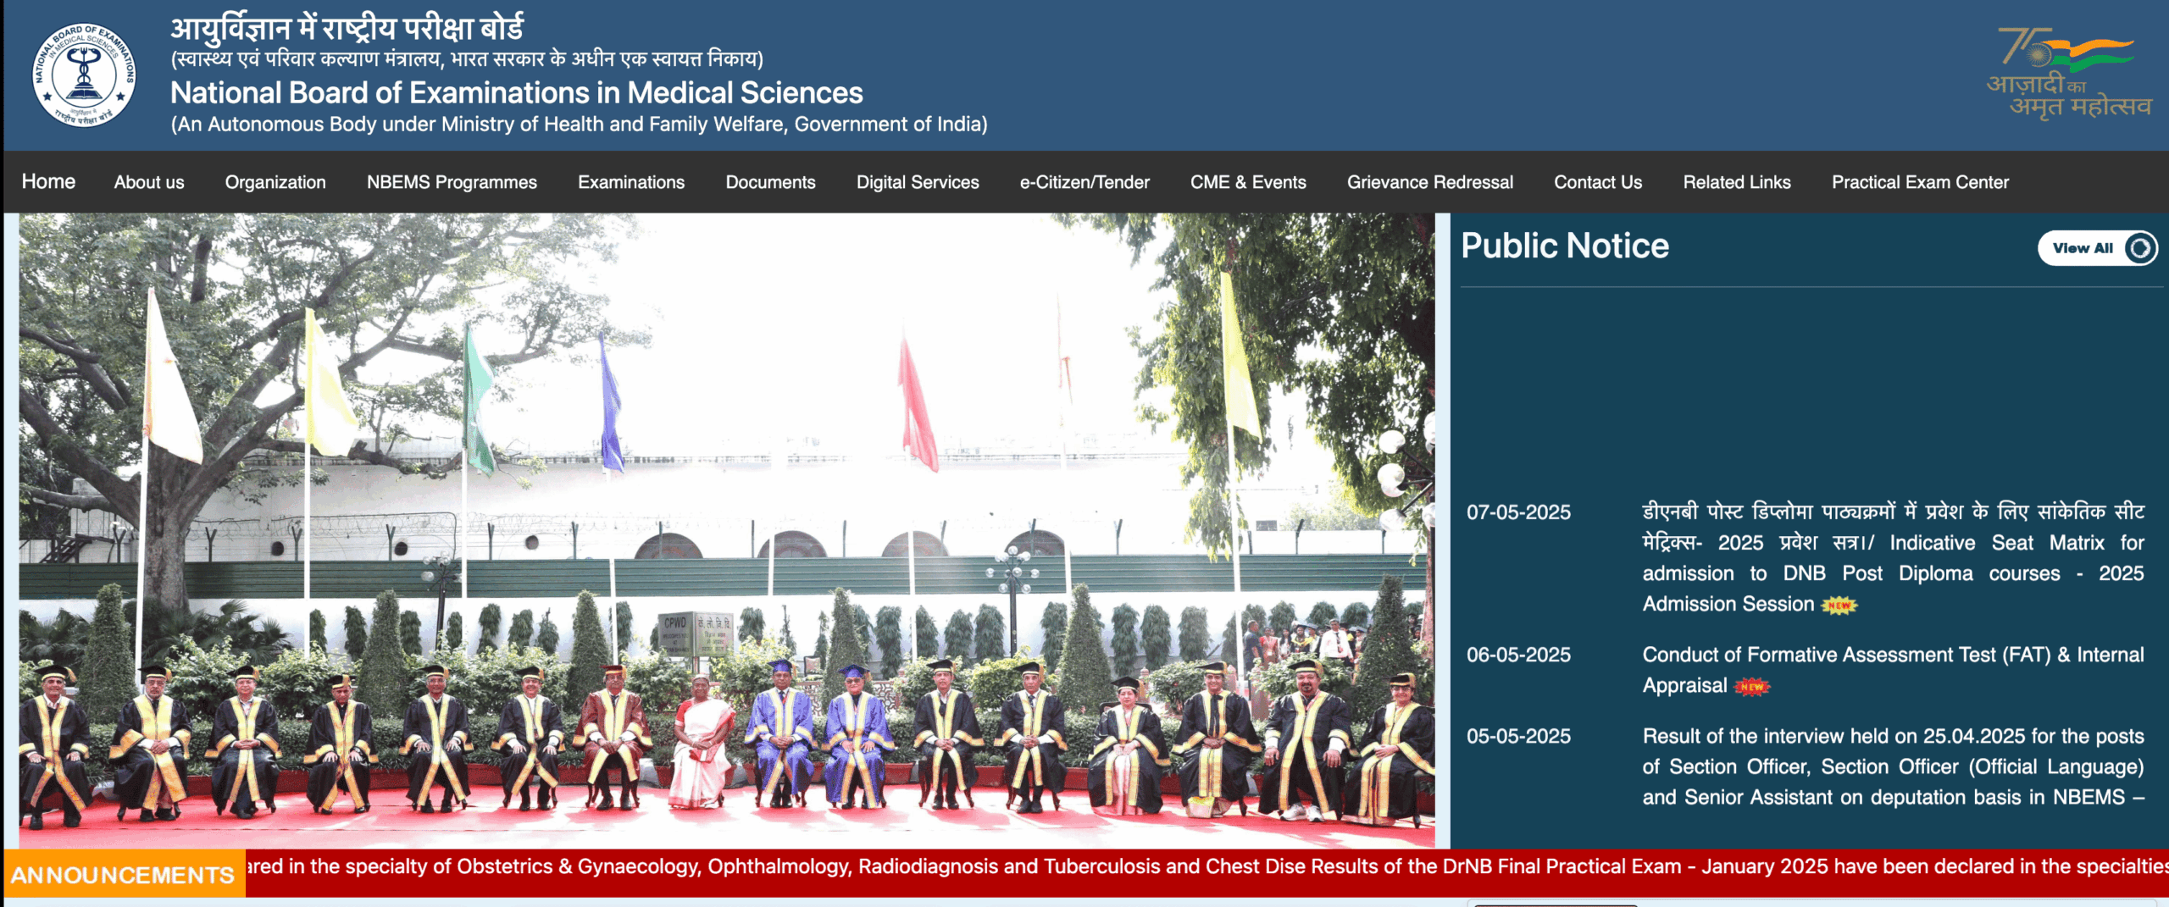Viewport: 2169px width, 907px height.
Task: Open the Documents menu
Action: tap(770, 182)
